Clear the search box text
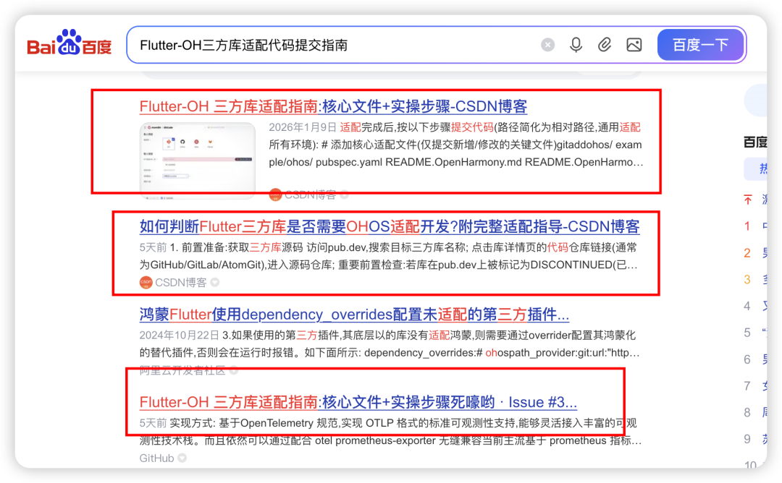The width and height of the screenshot is (782, 483). (547, 46)
